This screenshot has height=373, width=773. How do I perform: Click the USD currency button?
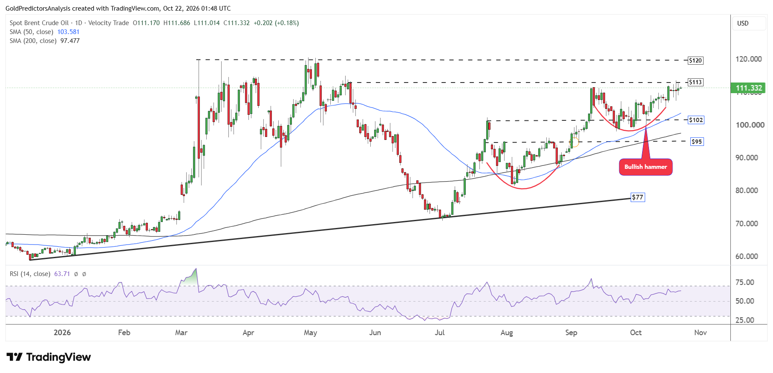pos(749,23)
